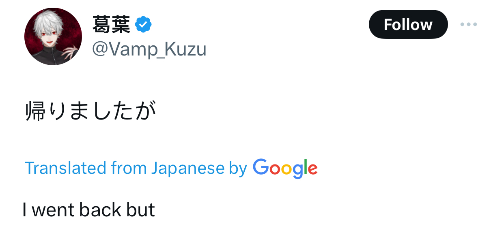Click the colorful Google logo

[285, 168]
